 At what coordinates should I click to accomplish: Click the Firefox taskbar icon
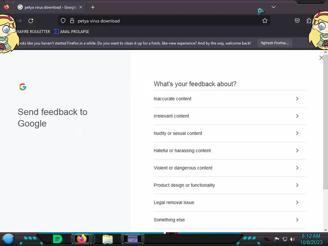coord(82,239)
